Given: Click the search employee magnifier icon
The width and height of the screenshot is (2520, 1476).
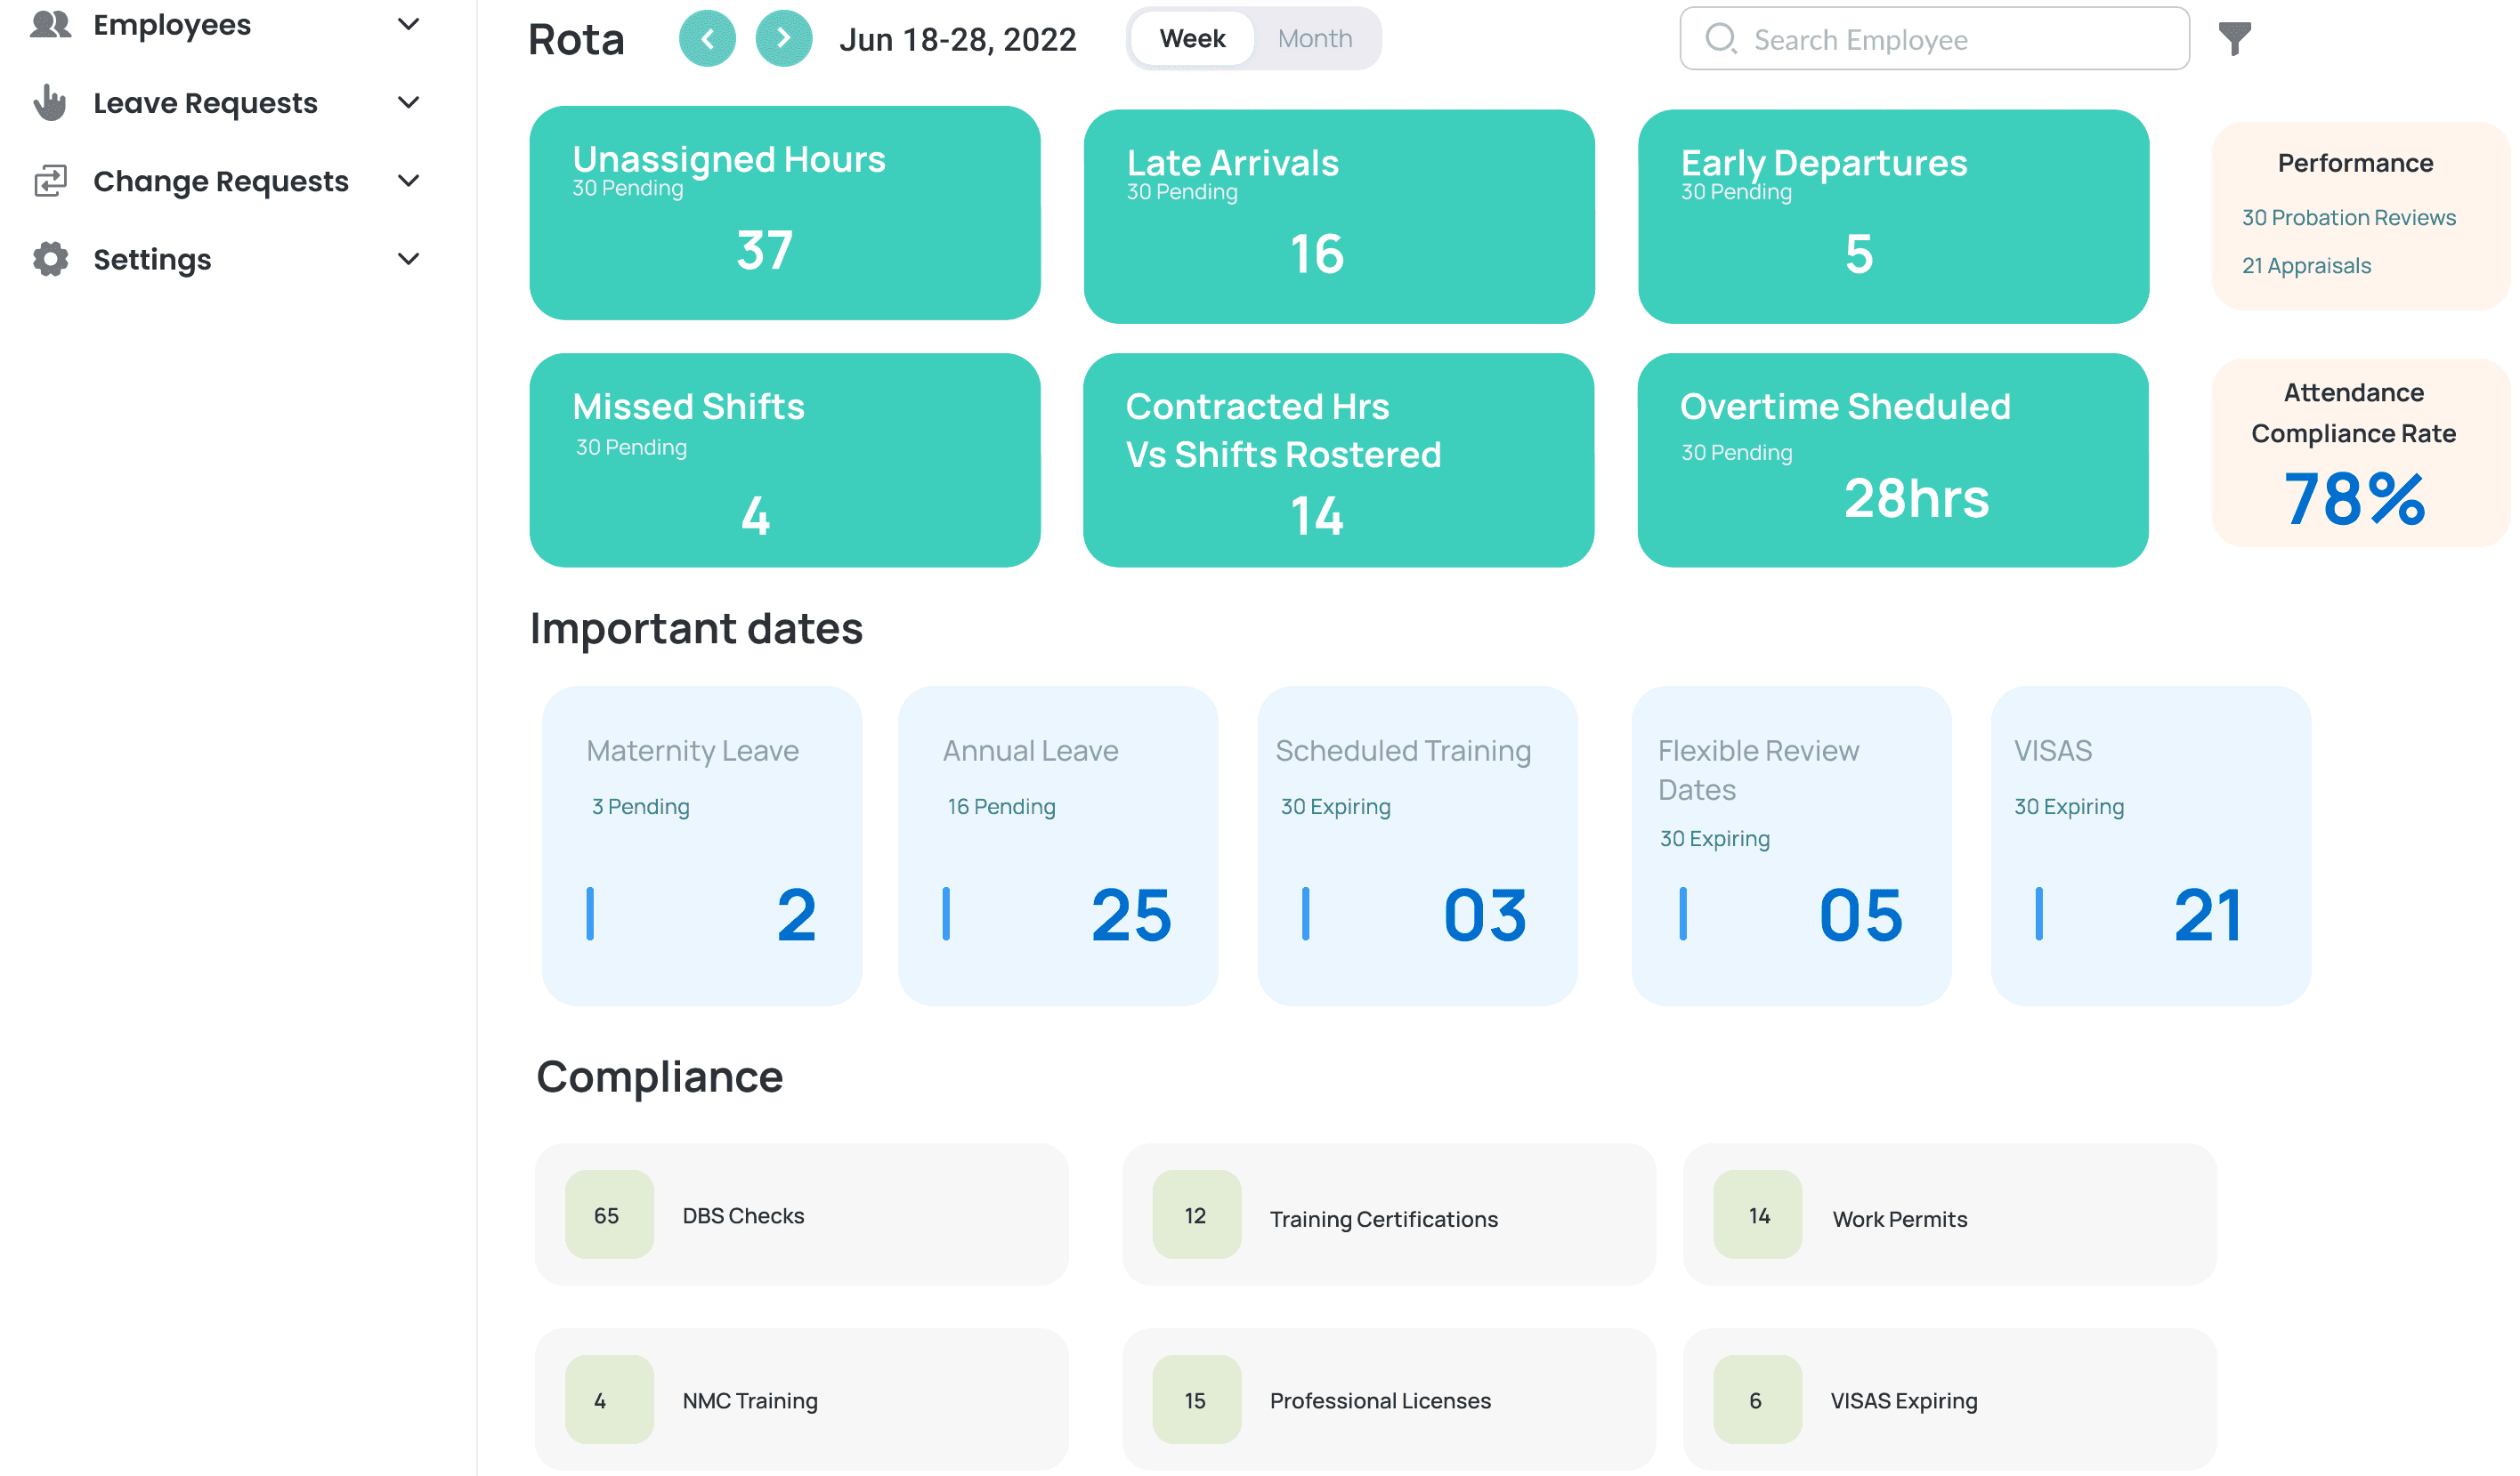Looking at the screenshot, I should coord(1721,36).
